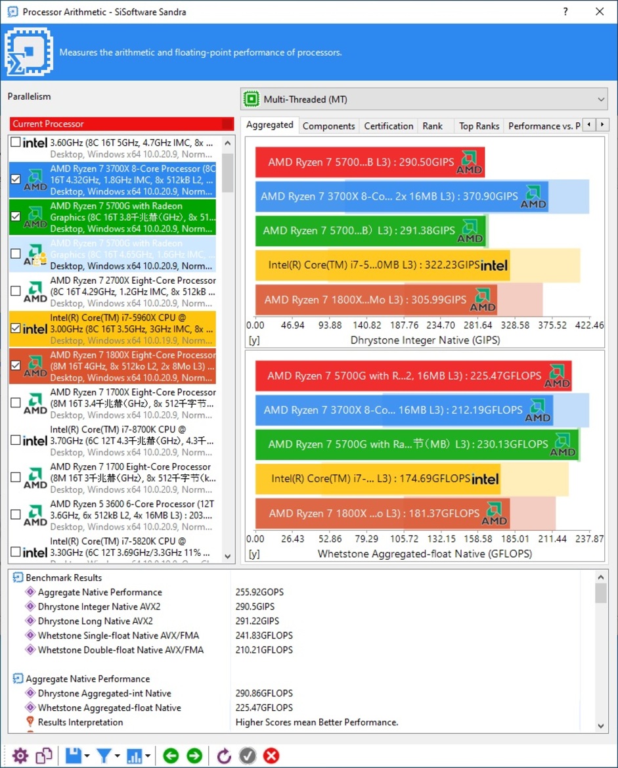Go forward with the green right arrow
The height and width of the screenshot is (768, 618).
tap(194, 756)
